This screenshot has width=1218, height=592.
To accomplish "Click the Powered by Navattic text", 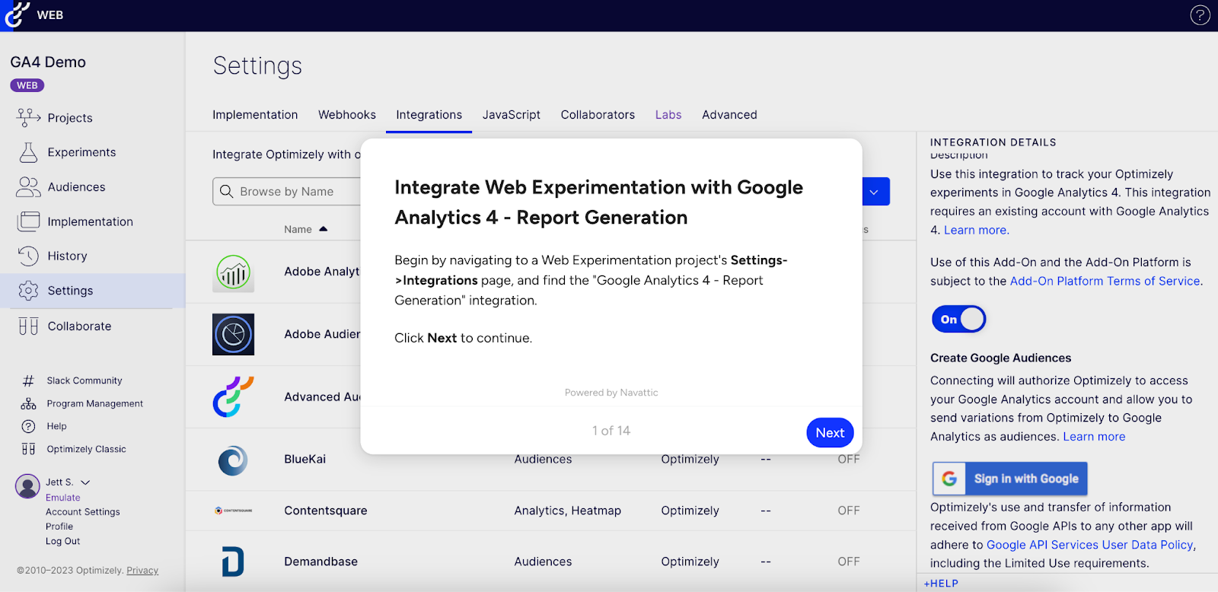I will [x=611, y=393].
